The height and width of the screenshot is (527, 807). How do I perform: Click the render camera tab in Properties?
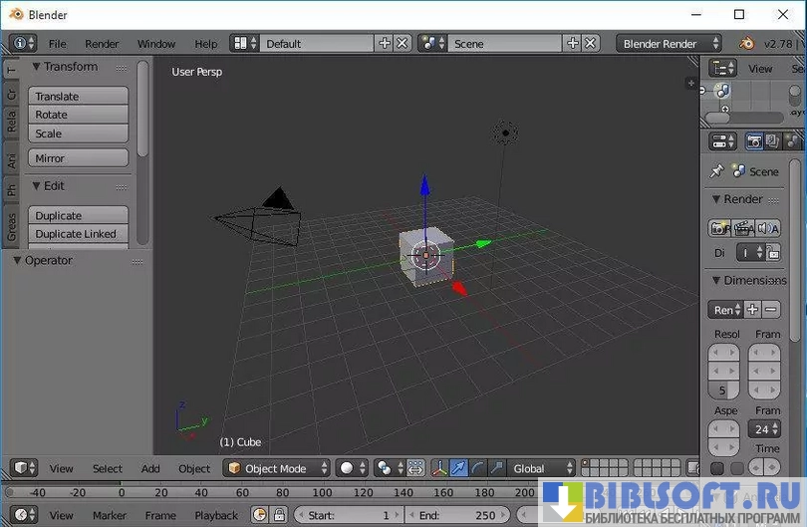pyautogui.click(x=754, y=142)
